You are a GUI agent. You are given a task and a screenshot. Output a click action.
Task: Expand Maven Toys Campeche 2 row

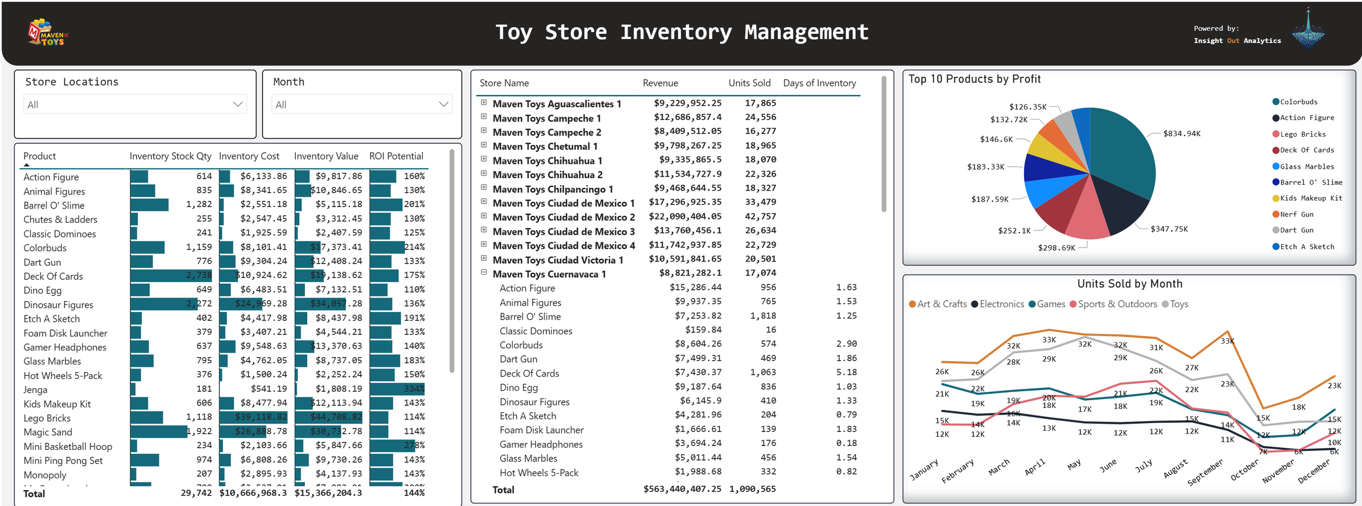[x=483, y=131]
